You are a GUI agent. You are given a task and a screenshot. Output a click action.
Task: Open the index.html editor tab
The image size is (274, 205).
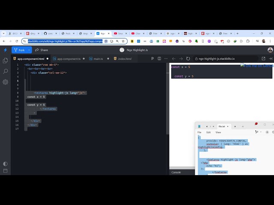[125, 59]
